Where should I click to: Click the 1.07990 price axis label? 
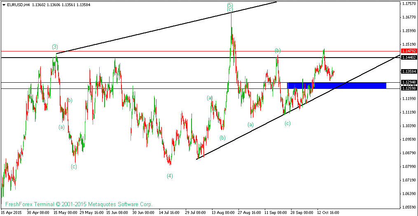[x=409, y=167]
